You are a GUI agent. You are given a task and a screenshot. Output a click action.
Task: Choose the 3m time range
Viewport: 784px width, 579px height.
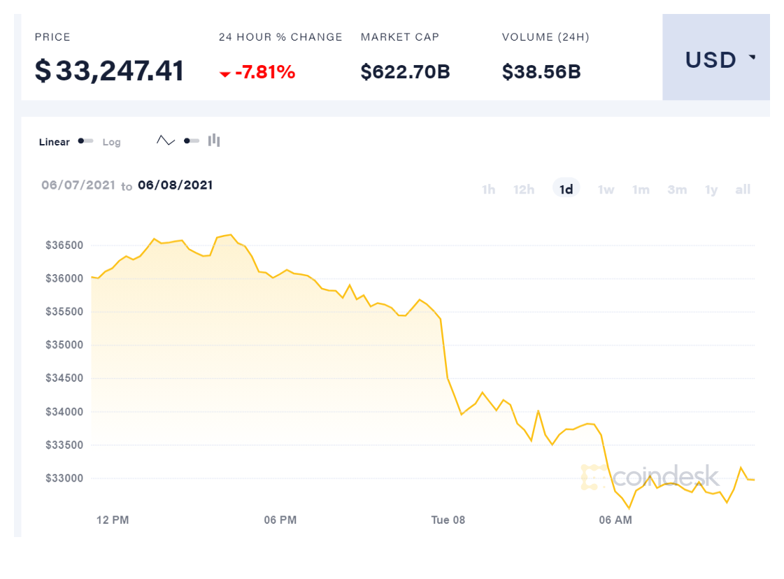(676, 190)
